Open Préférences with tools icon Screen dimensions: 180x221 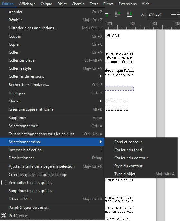[x=52, y=215]
